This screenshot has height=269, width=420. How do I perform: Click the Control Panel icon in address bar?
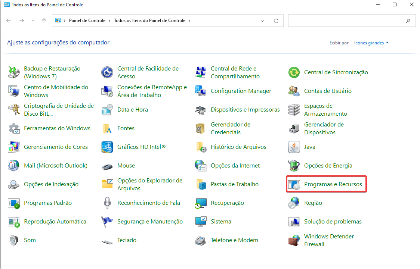coord(58,20)
